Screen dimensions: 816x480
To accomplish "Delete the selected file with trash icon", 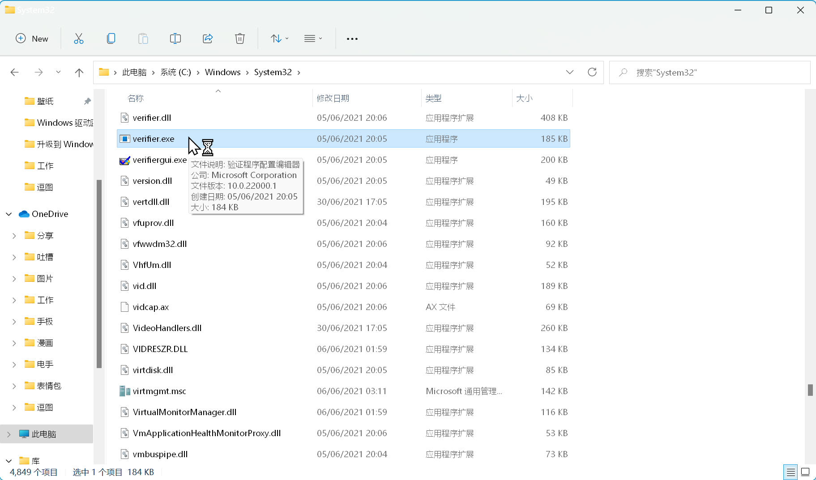I will point(240,38).
